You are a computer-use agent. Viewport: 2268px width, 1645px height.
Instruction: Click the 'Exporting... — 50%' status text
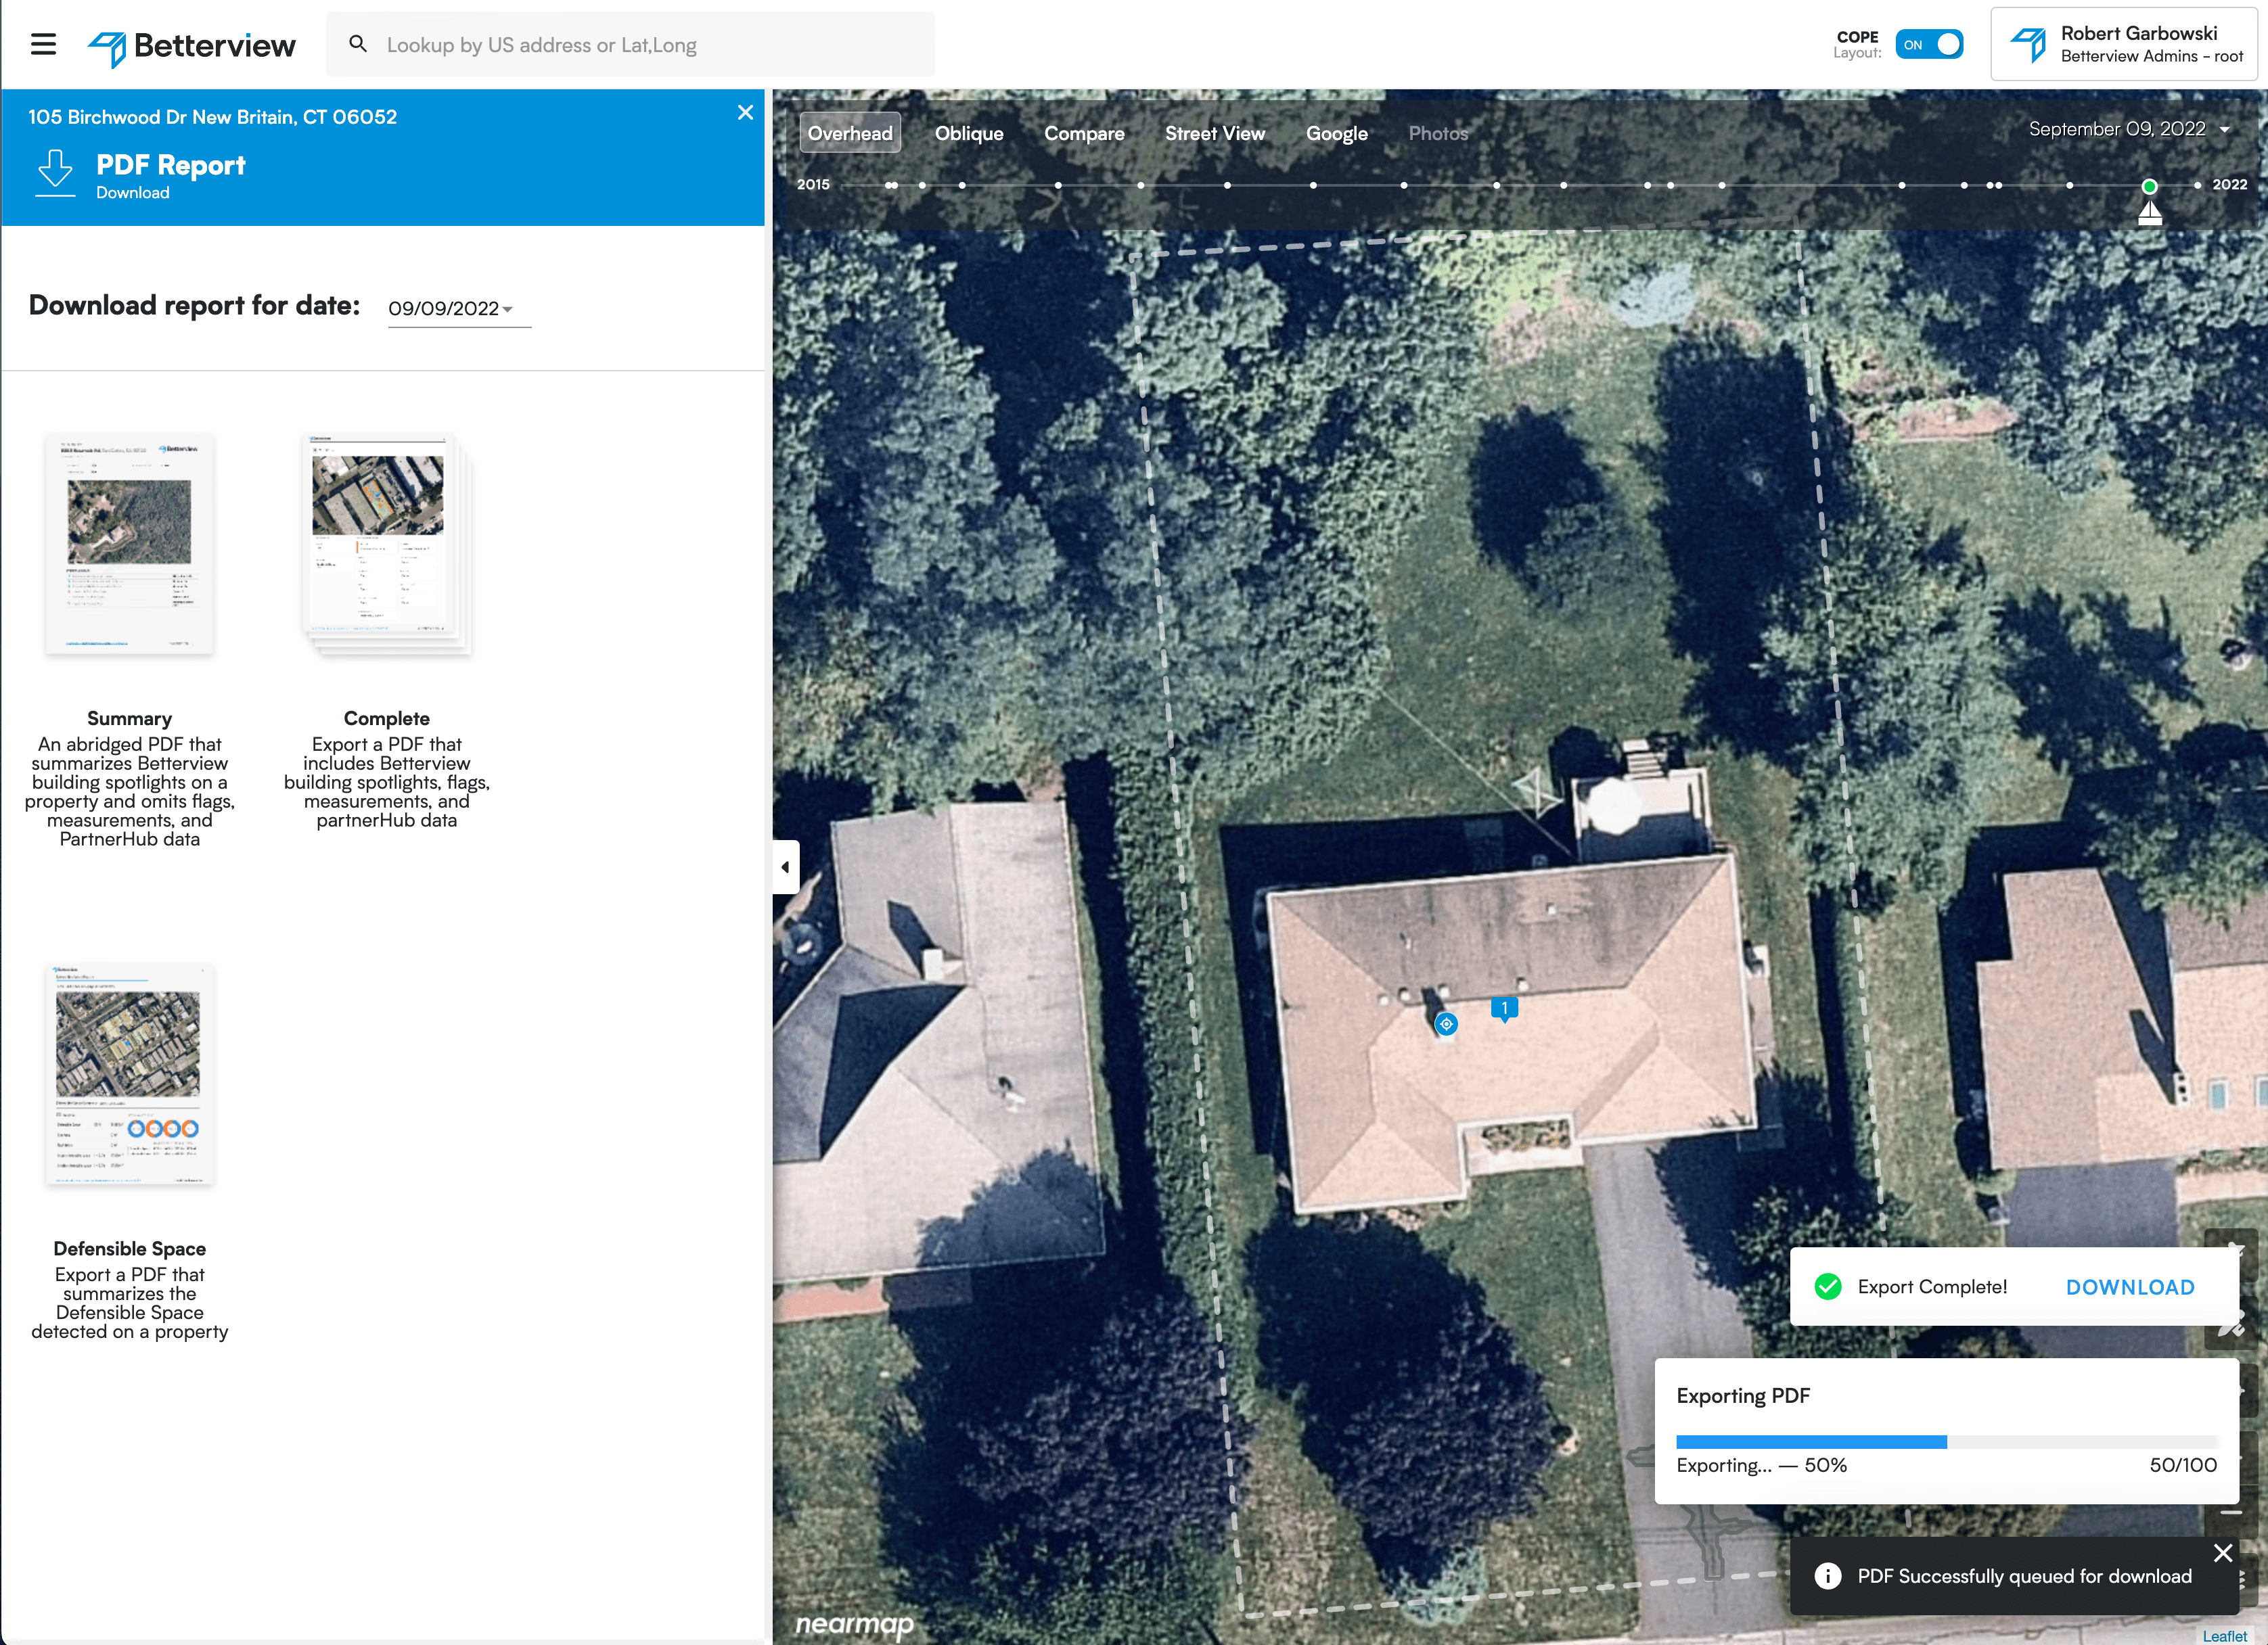click(x=1762, y=1465)
